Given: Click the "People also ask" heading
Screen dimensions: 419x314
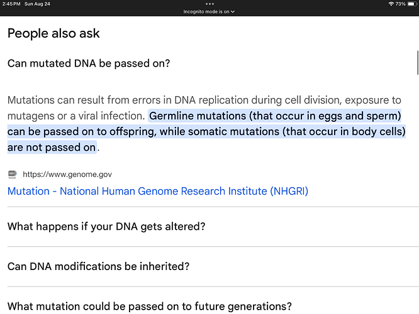Looking at the screenshot, I should pyautogui.click(x=53, y=33).
